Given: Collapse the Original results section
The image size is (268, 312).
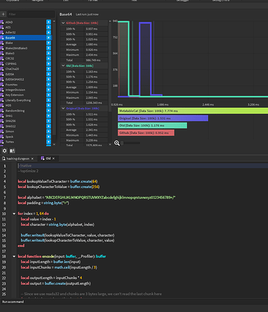Looking at the screenshot, I should [x=63, y=109].
